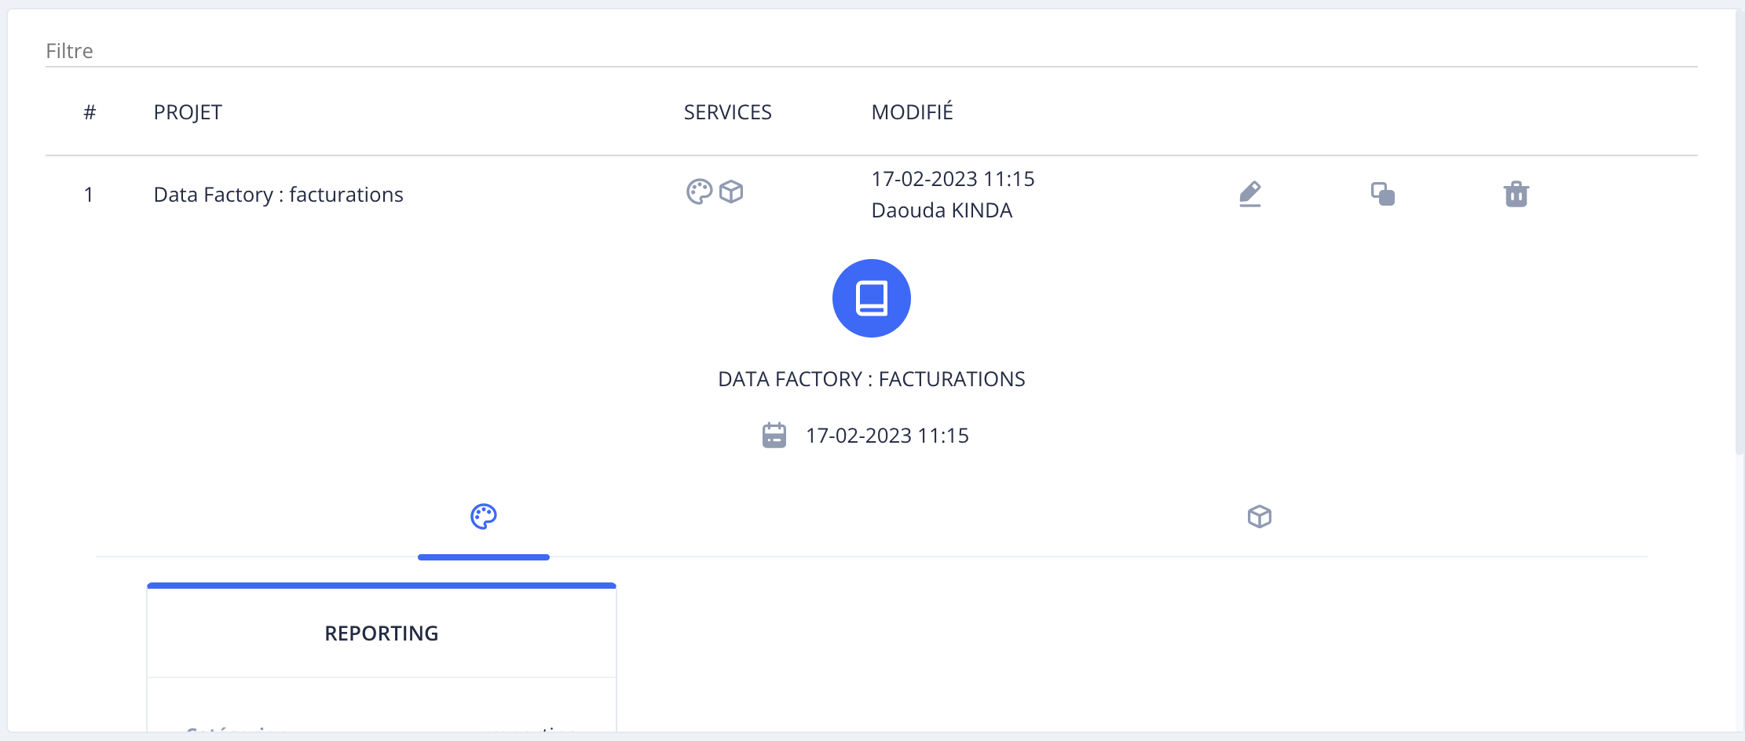This screenshot has width=1745, height=741.
Task: Click the pencil edit icon for the project
Action: pyautogui.click(x=1249, y=194)
